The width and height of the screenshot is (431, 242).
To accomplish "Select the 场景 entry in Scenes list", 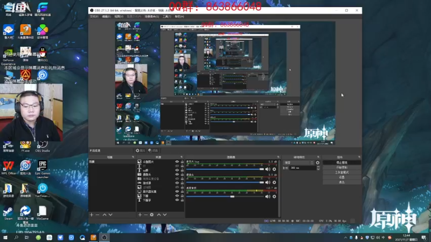I will click(x=112, y=162).
